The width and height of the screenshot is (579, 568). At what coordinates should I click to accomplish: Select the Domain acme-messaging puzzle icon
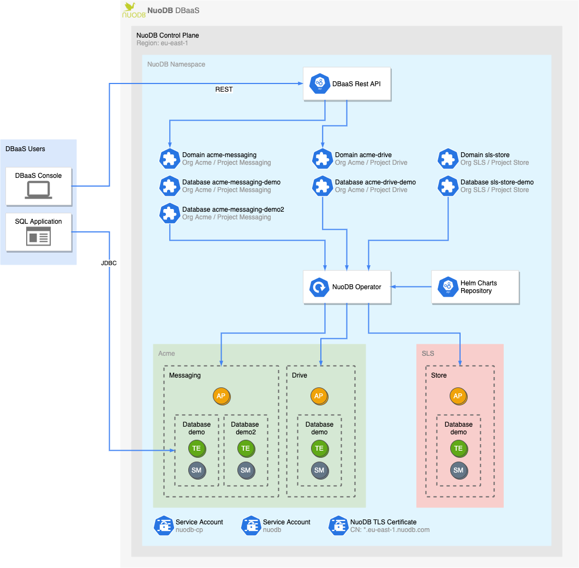click(170, 158)
